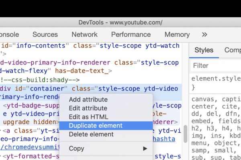Click Duplicate element in context menu

coord(96,126)
